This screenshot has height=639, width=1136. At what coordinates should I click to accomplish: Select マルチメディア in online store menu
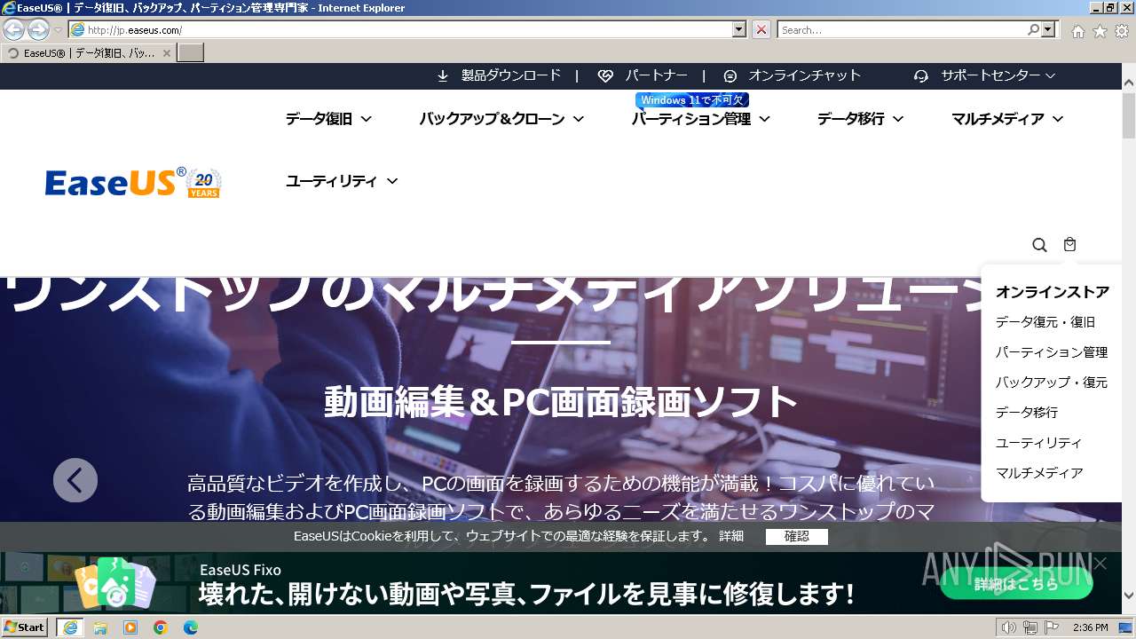[1039, 473]
